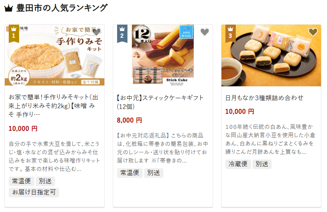Click 常温便 tag on miso kit card
The image size is (327, 212).
tap(21, 181)
